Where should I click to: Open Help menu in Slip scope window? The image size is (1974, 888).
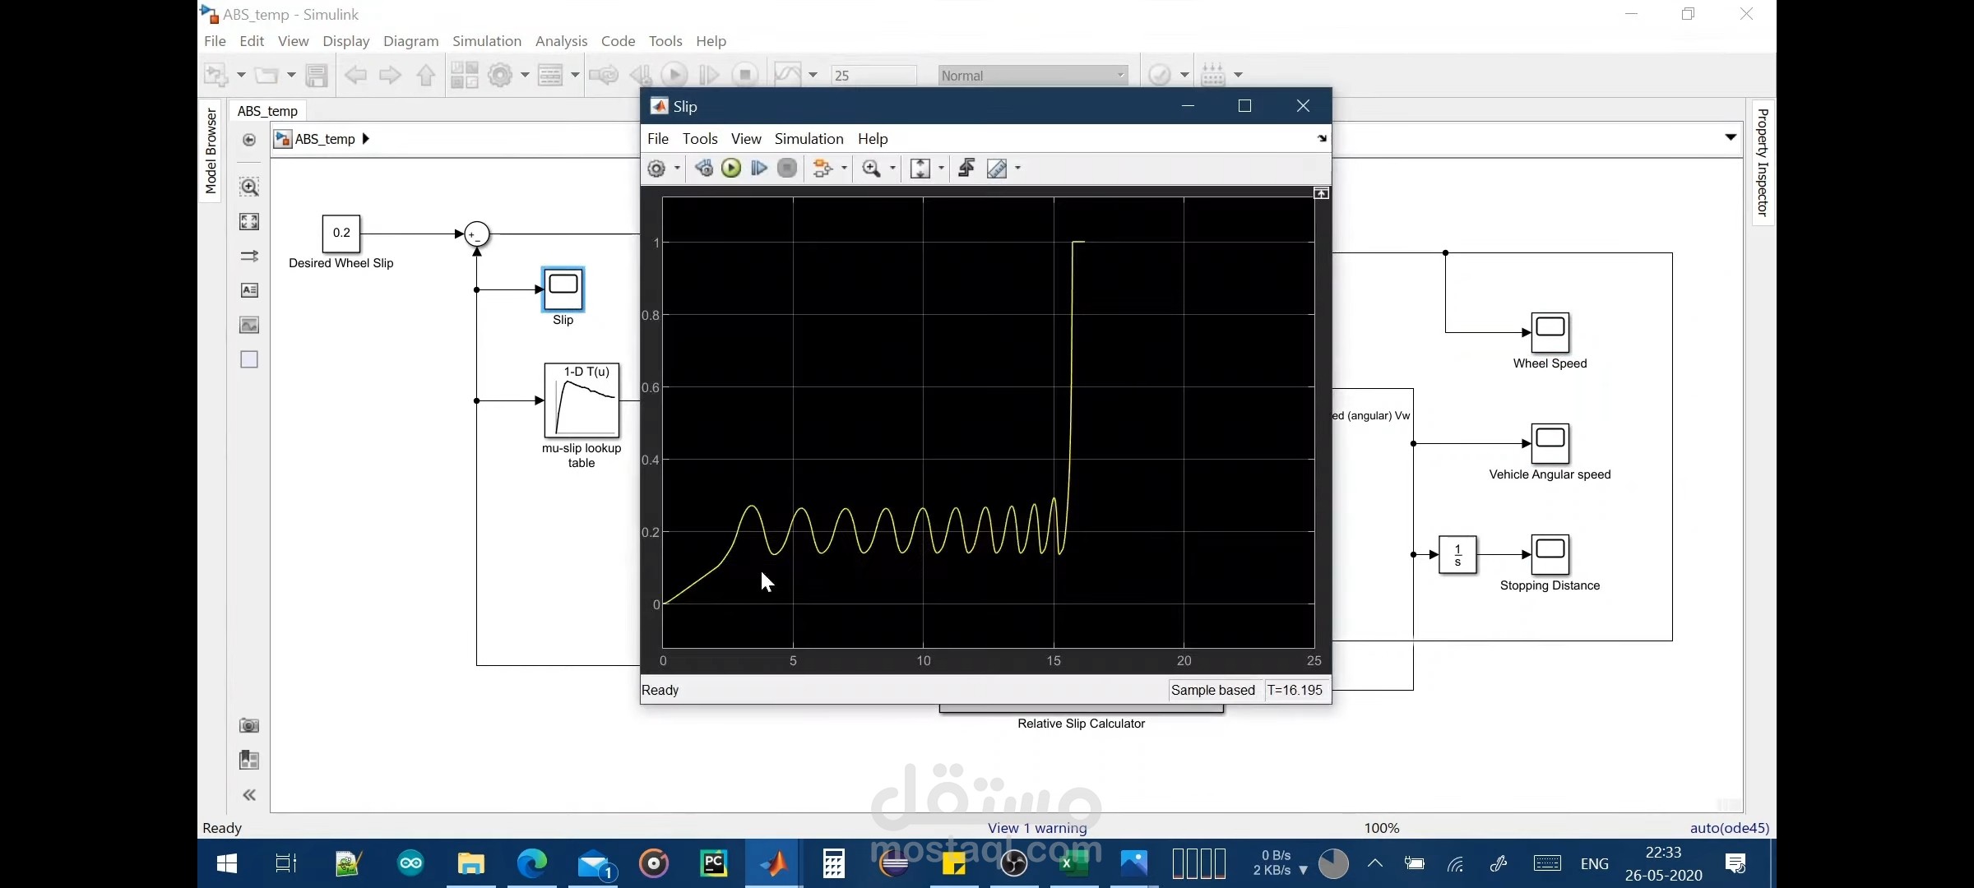coord(873,139)
